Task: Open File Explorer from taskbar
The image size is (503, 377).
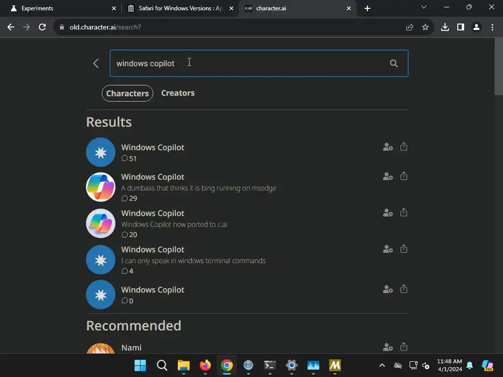Action: point(184,365)
